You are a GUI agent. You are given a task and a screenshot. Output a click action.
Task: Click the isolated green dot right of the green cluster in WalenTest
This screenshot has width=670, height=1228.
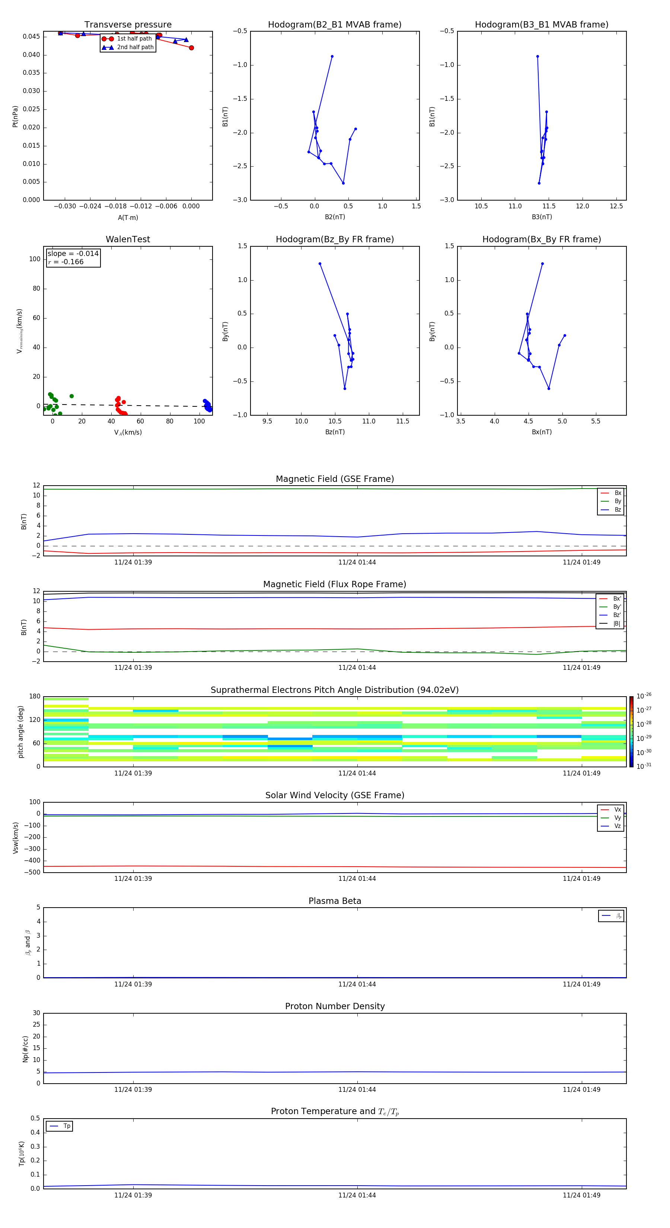[x=71, y=396]
